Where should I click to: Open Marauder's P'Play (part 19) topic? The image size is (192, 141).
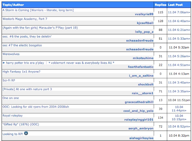[x=40, y=28]
